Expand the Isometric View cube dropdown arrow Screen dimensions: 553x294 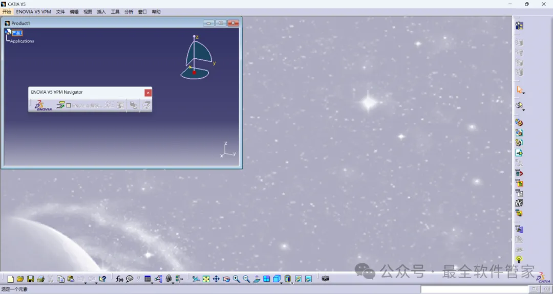282,283
